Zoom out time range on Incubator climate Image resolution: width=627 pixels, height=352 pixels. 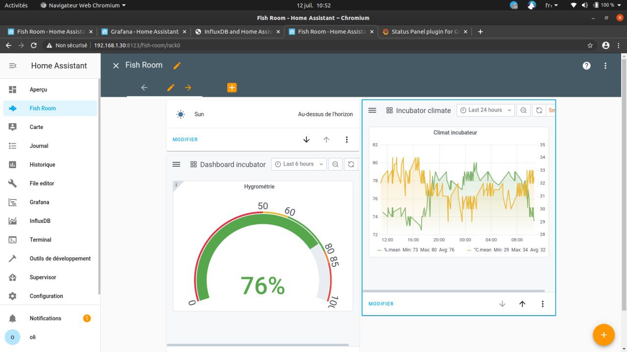click(524, 110)
